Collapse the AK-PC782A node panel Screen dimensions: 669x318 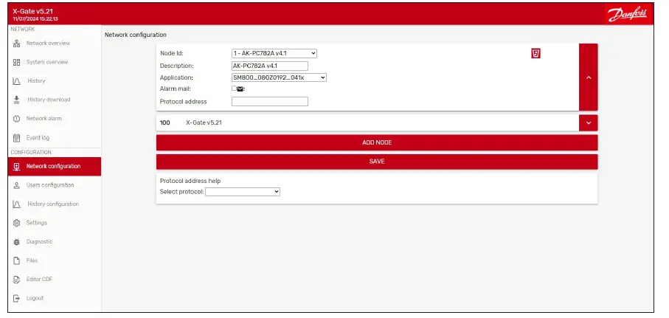[x=589, y=77]
